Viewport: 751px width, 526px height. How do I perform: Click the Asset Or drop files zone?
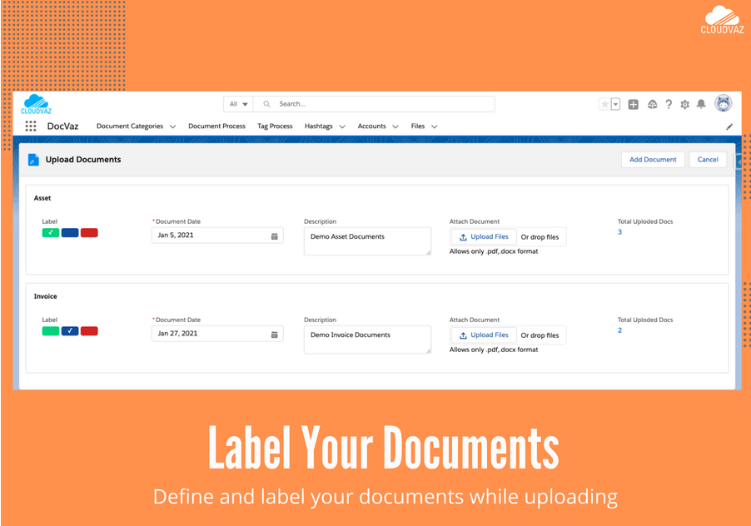click(x=540, y=237)
